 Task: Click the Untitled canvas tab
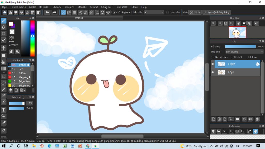pos(79,18)
